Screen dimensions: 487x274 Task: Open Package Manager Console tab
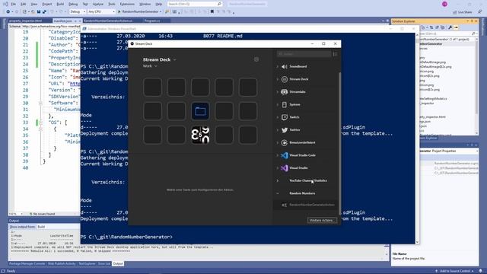pyautogui.click(x=27, y=264)
